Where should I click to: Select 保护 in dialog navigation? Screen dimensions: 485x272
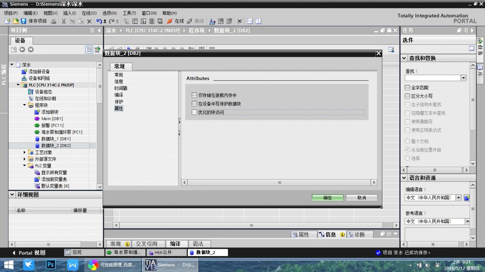119,102
